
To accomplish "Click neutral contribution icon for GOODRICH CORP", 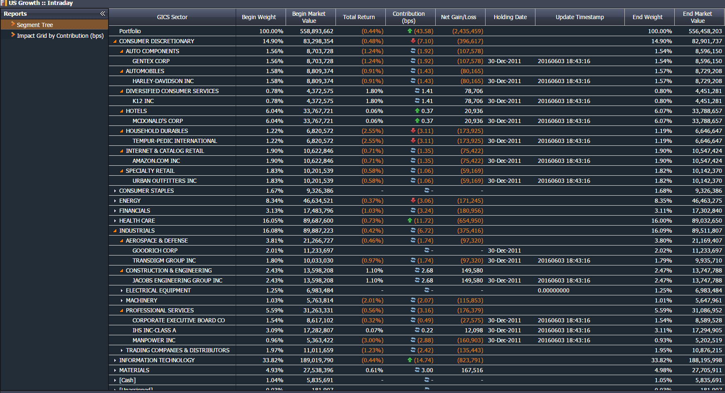I will point(427,251).
